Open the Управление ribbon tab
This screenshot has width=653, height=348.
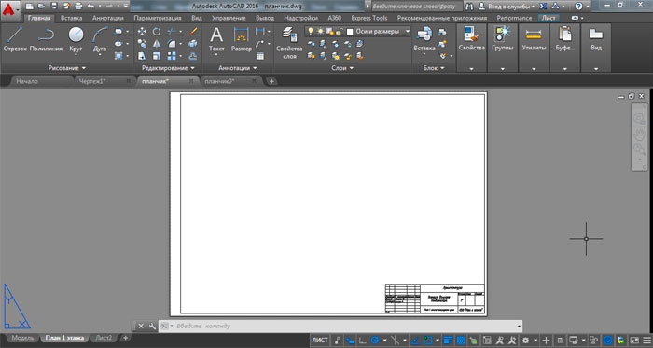click(x=229, y=18)
